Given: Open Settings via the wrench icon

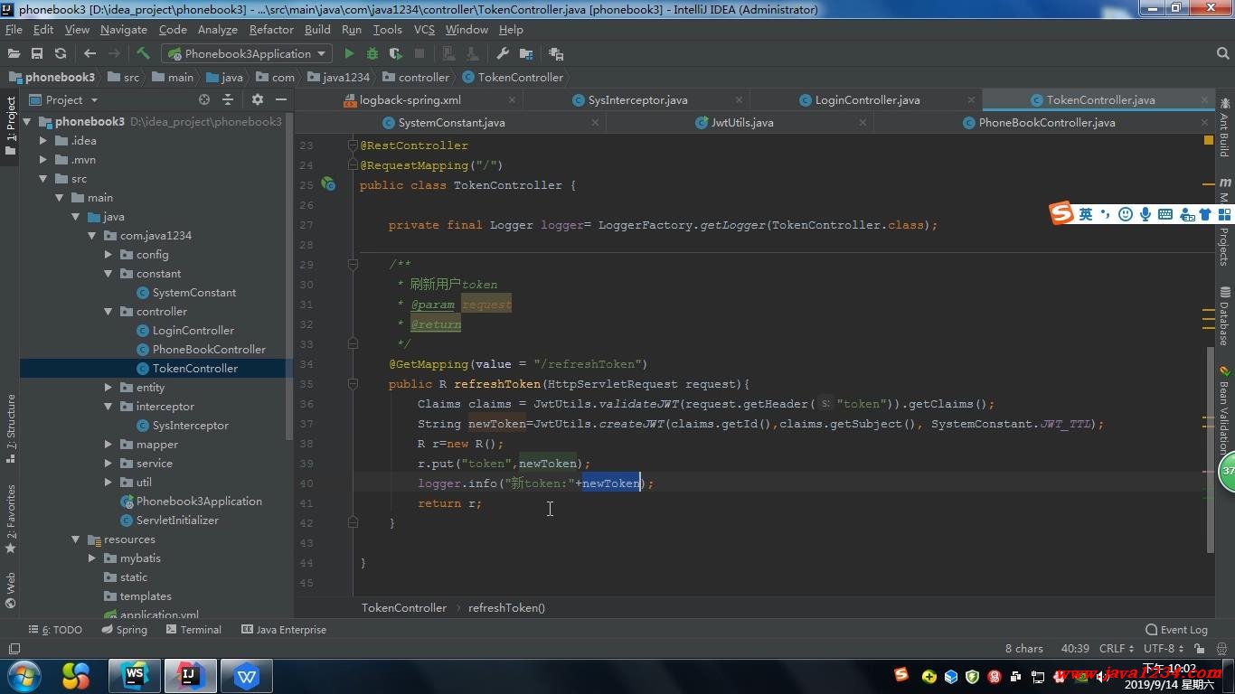Looking at the screenshot, I should 503,53.
